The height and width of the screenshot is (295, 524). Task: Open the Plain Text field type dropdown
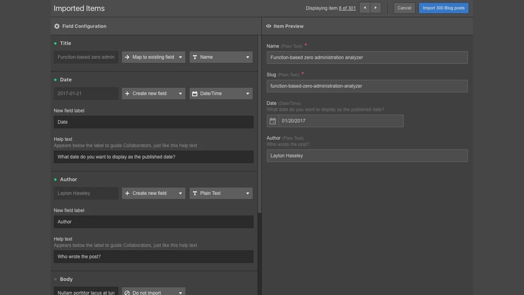tap(221, 193)
